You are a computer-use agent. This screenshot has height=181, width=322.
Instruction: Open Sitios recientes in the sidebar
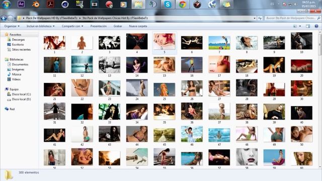point(21,49)
